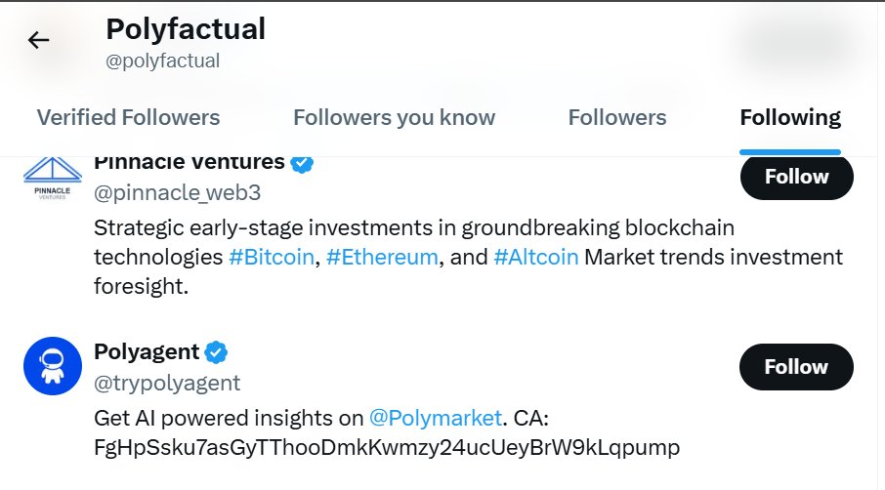Follow the Polyagent account
The height and width of the screenshot is (490, 885).
pos(796,366)
